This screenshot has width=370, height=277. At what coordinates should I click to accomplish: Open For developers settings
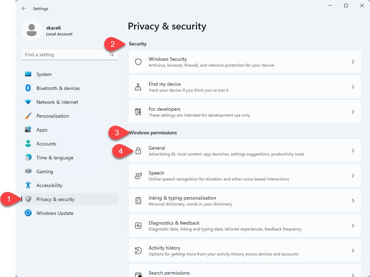pyautogui.click(x=245, y=112)
